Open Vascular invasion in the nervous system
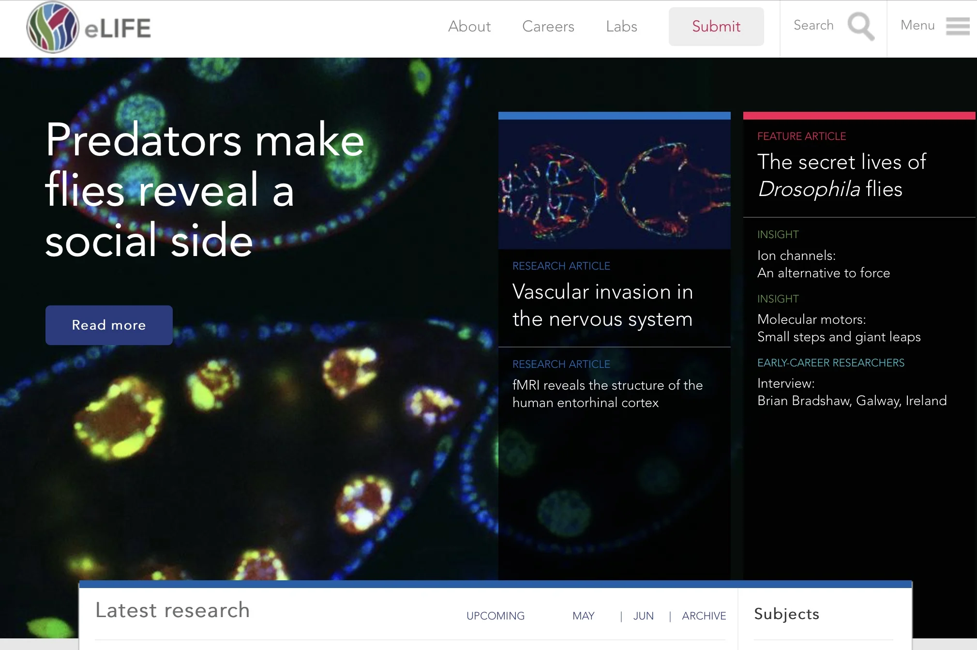The image size is (977, 650). tap(602, 305)
